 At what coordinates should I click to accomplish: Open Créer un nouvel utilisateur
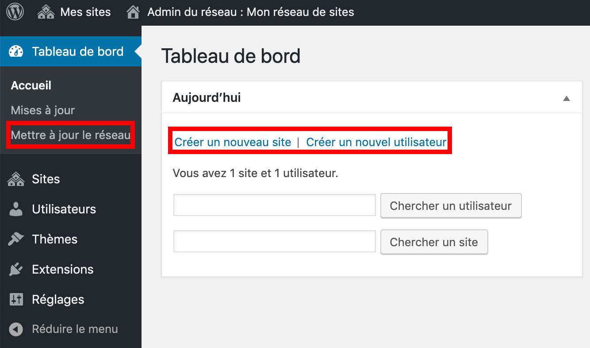pos(376,142)
